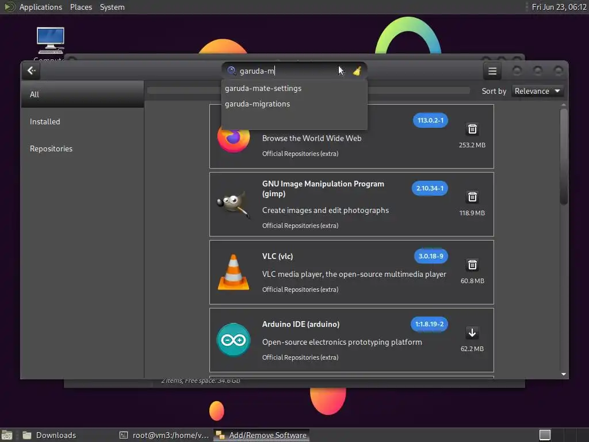Click VLC size 60.8 MB

[472, 281]
